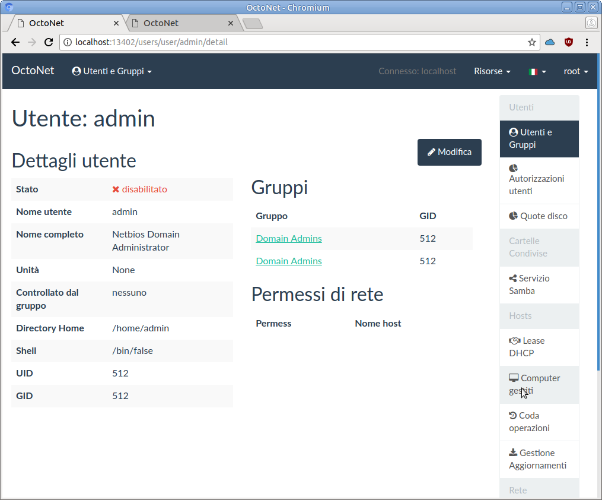The height and width of the screenshot is (500, 602).
Task: Maximize the Chromium window
Action: [580, 7]
